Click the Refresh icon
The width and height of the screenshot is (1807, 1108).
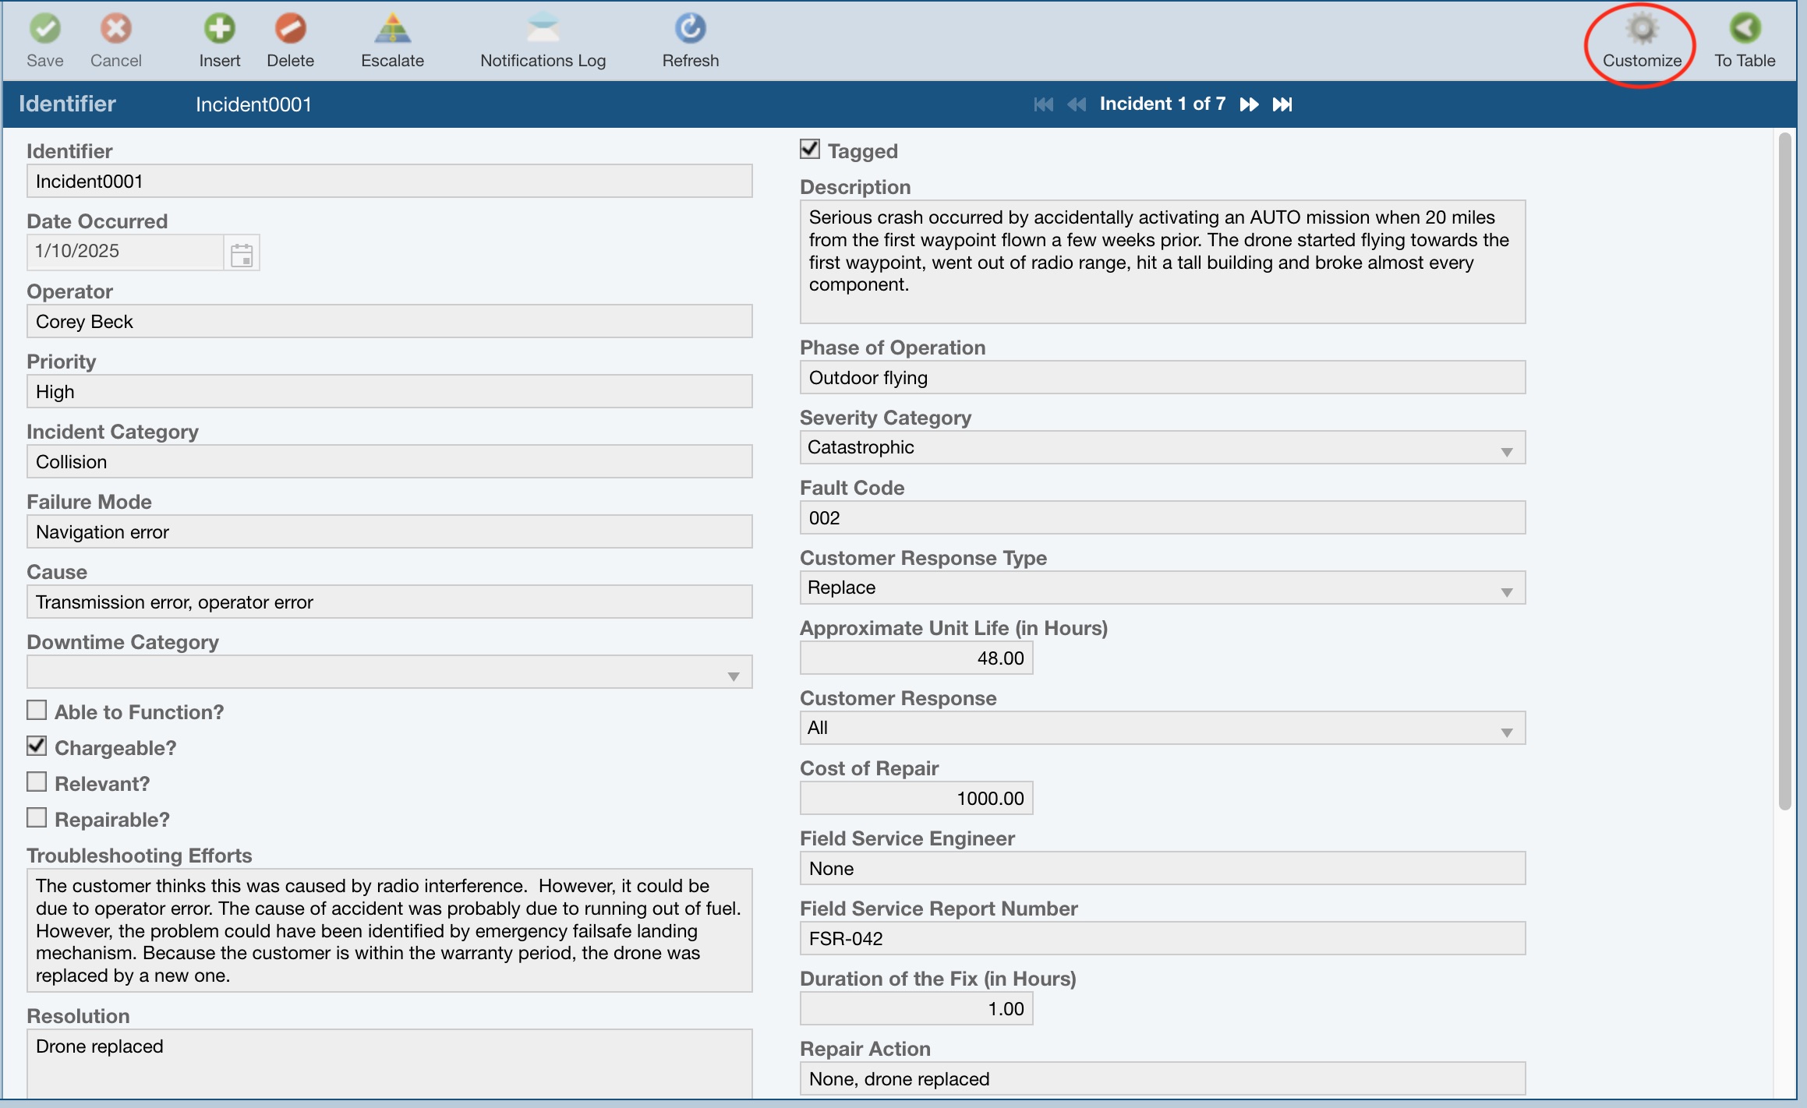pos(690,30)
